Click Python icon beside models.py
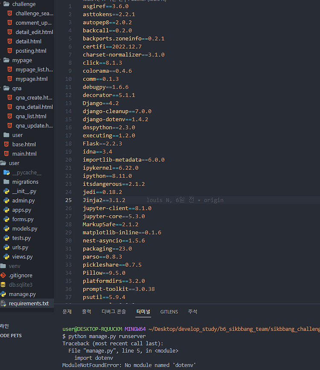 [6, 228]
